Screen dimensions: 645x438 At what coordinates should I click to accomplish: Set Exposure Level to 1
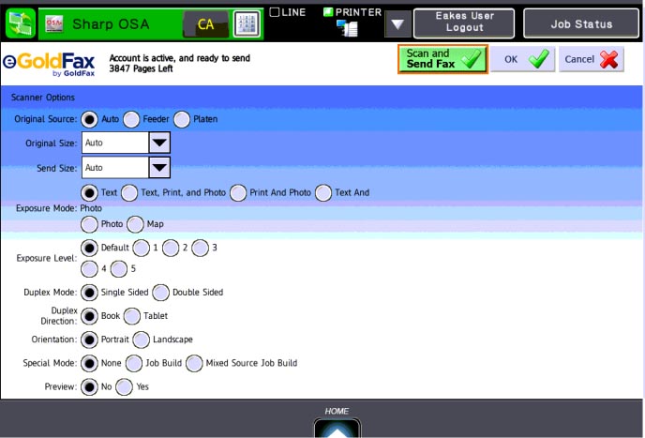141,248
